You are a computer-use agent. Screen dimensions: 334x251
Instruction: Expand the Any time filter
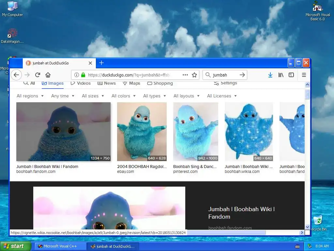63,96
